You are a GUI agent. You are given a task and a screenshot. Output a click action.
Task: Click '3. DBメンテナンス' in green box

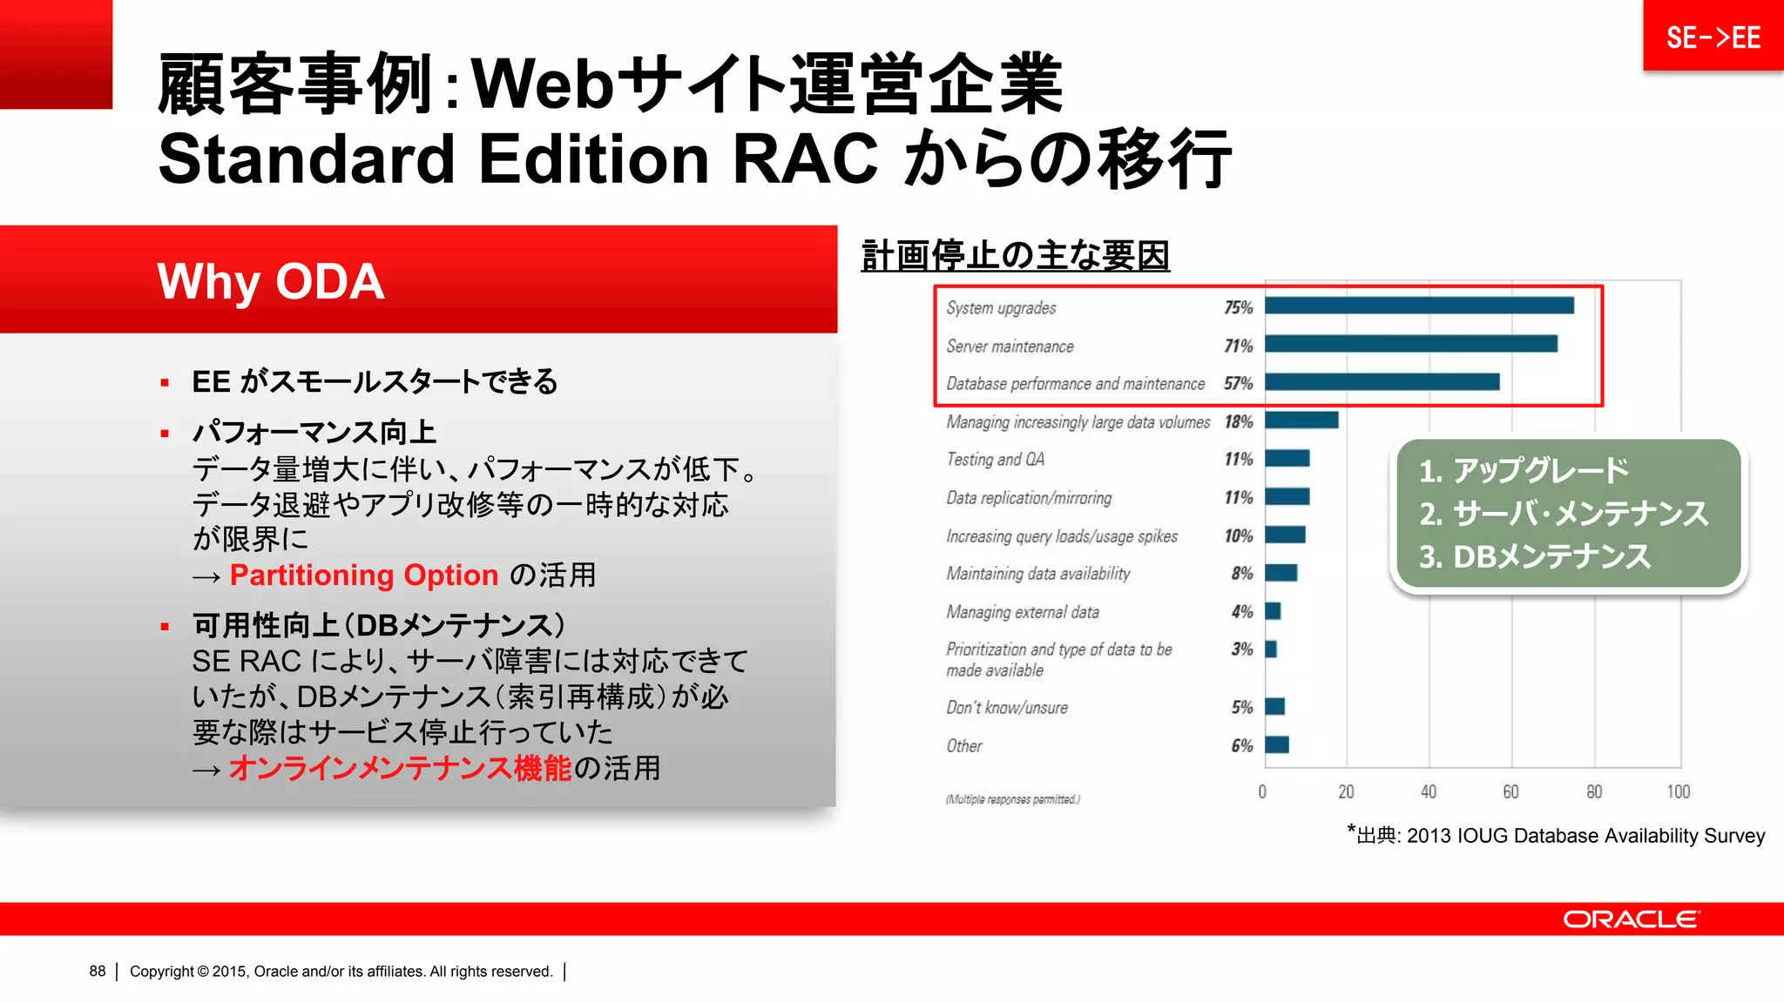coord(1535,555)
